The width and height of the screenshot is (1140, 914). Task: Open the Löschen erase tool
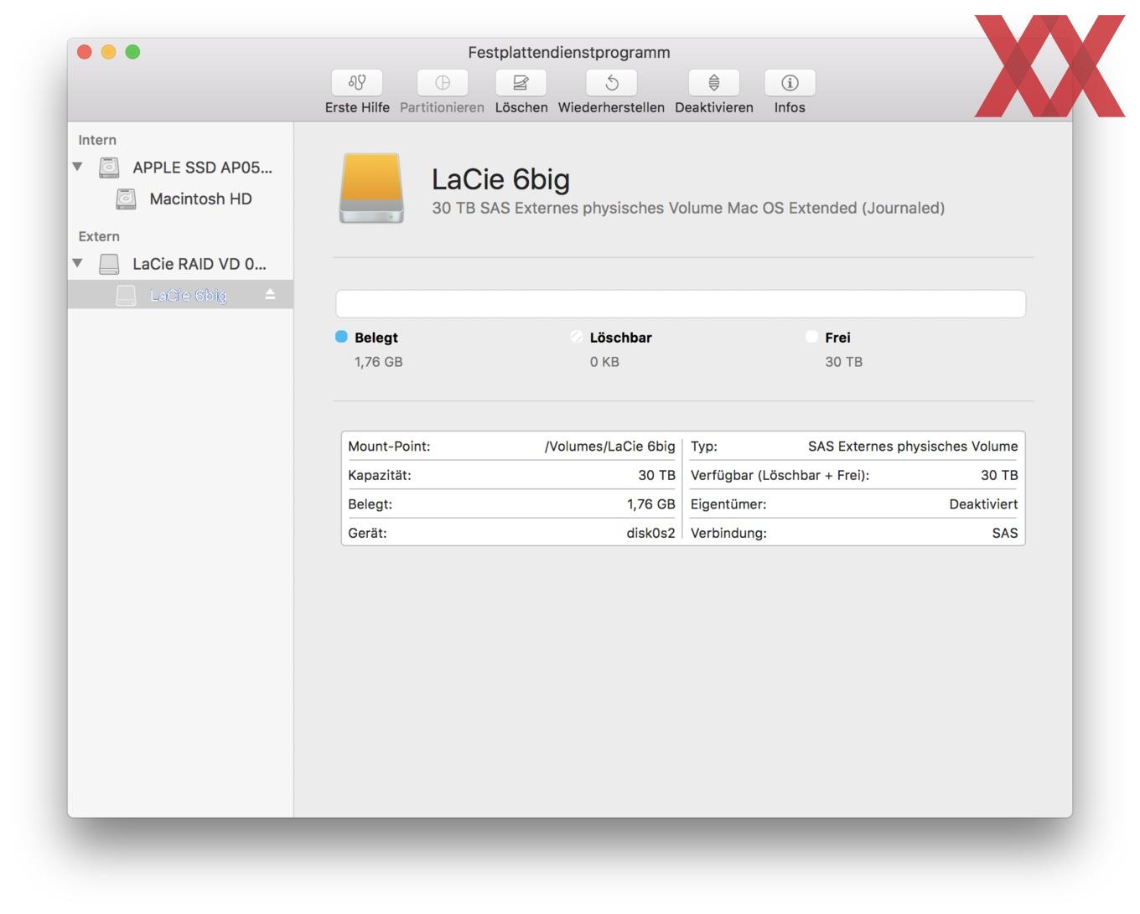click(x=521, y=82)
